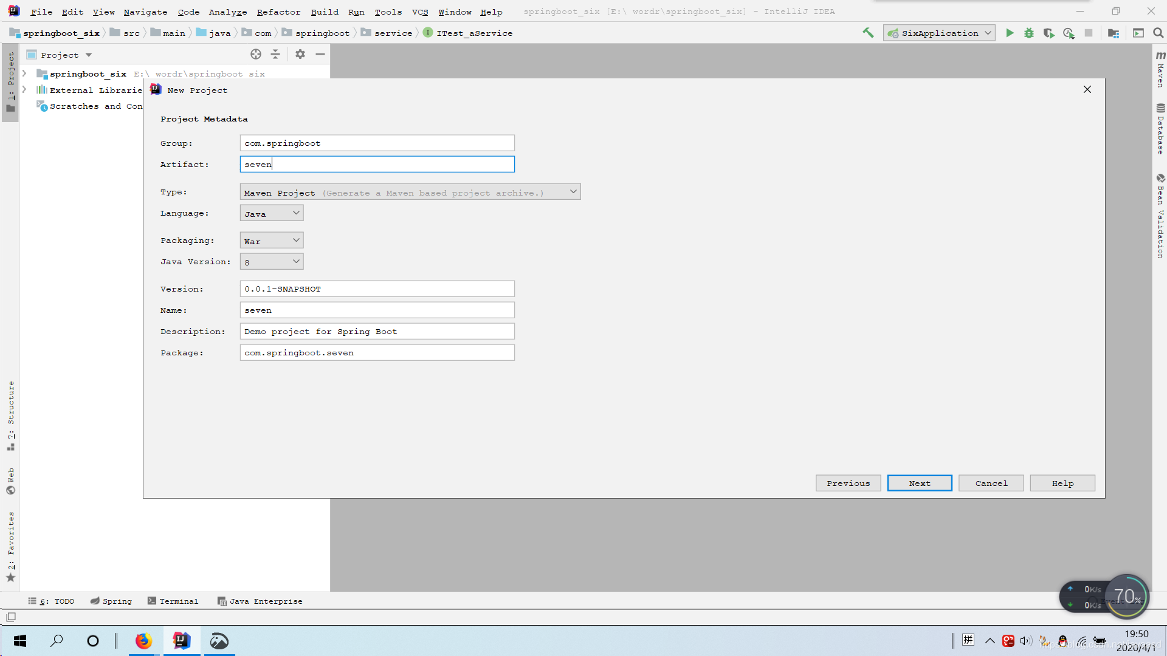Open the VCS menu
This screenshot has height=656, width=1167.
pyautogui.click(x=420, y=12)
